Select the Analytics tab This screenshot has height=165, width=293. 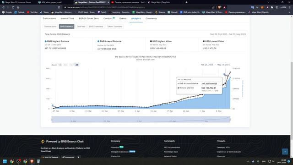point(136,18)
